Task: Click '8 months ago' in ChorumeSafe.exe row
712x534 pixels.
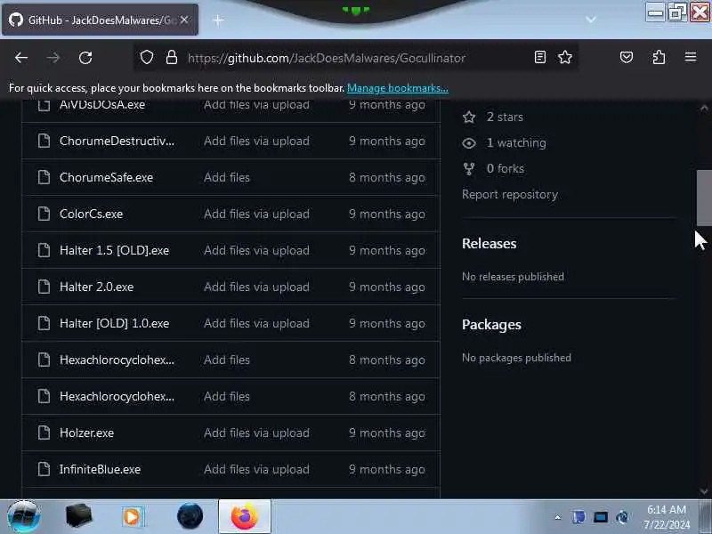Action: point(387,177)
